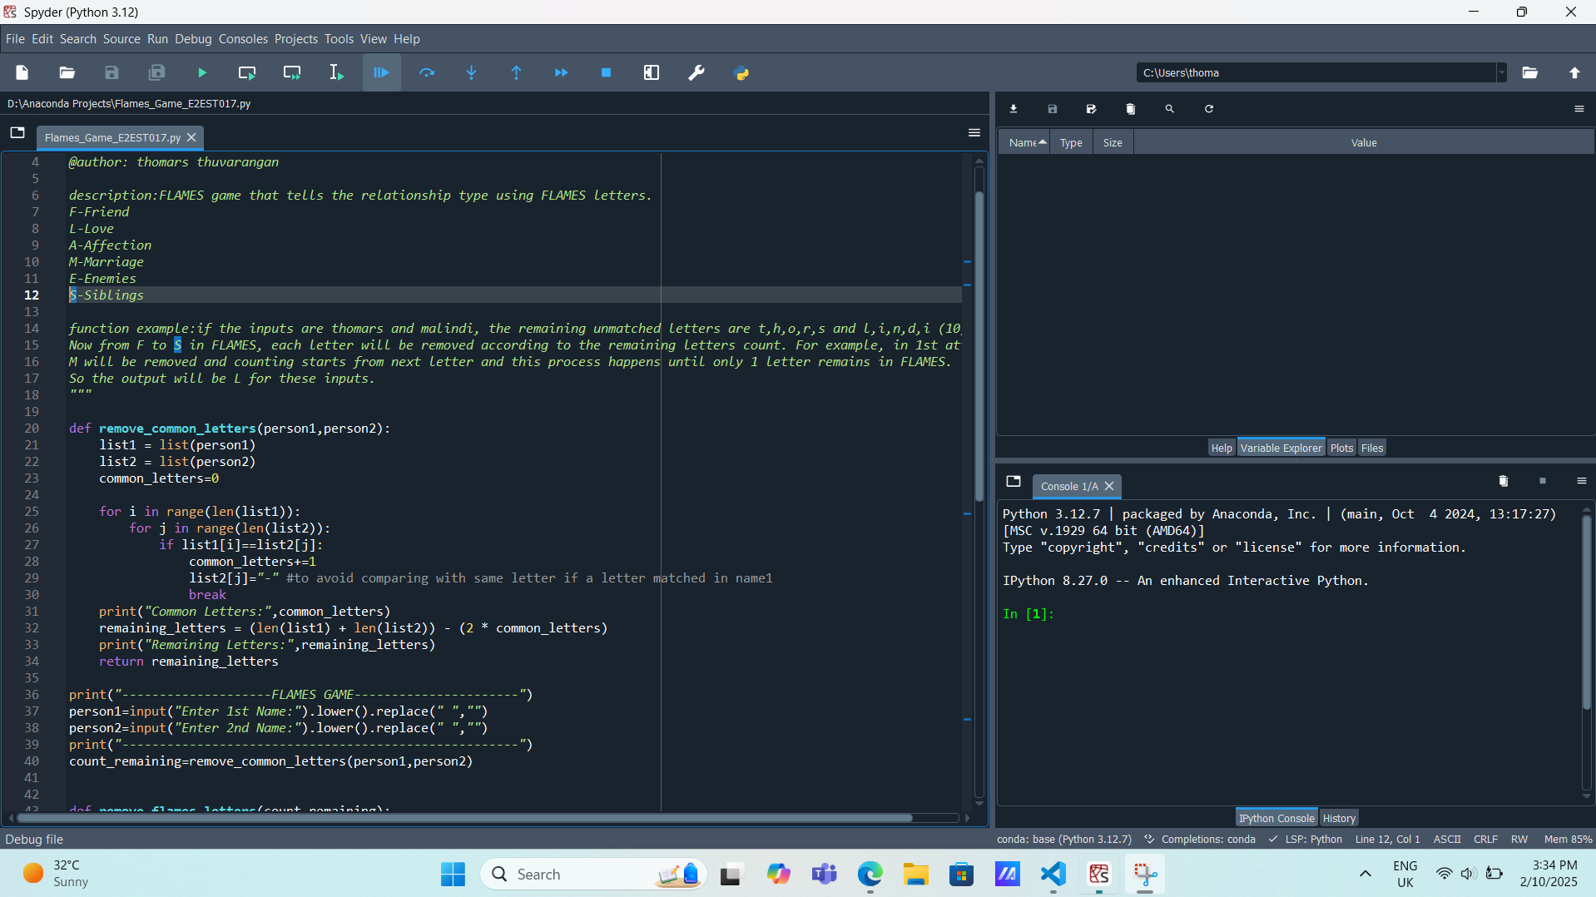The image size is (1596, 897).
Task: Start debugging the file
Action: pos(382,73)
